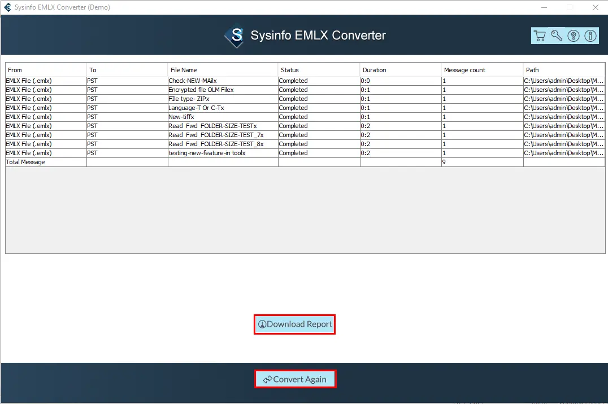608x404 pixels.
Task: Select the Duration column header
Action: pos(374,70)
